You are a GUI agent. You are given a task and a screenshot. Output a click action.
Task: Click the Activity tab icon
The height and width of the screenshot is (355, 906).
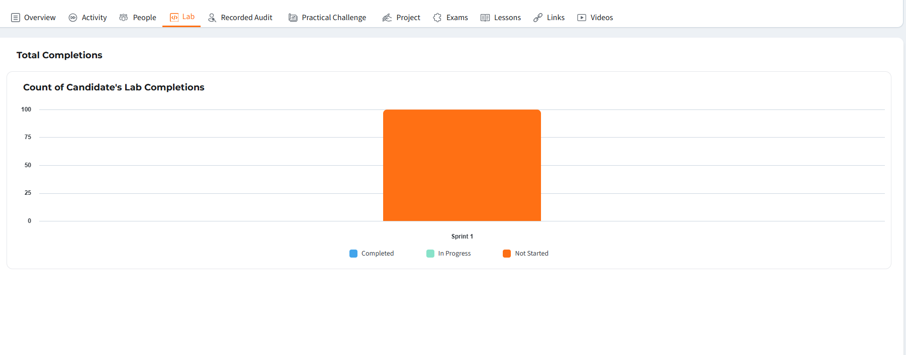[x=73, y=18]
